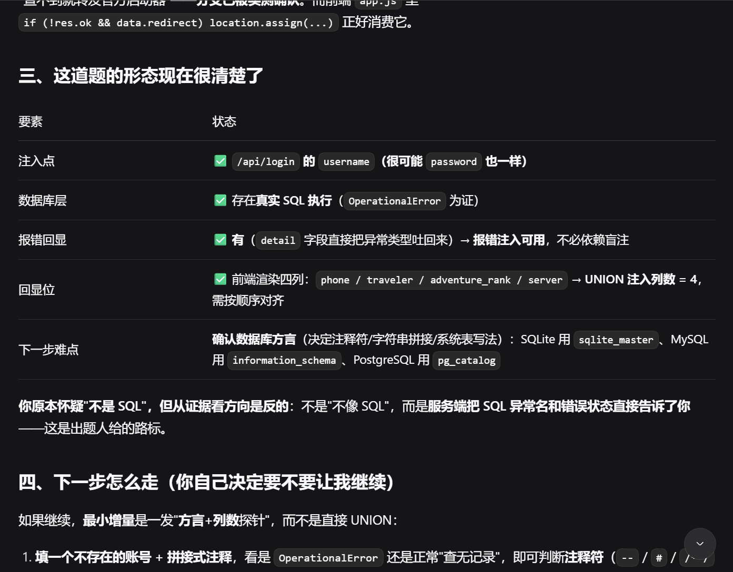The image size is (733, 572).
Task: Select the password code chip
Action: pyautogui.click(x=454, y=161)
